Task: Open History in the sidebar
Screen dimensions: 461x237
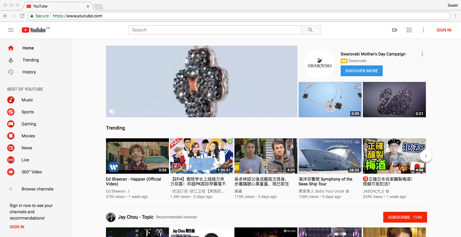Action: click(x=36, y=72)
